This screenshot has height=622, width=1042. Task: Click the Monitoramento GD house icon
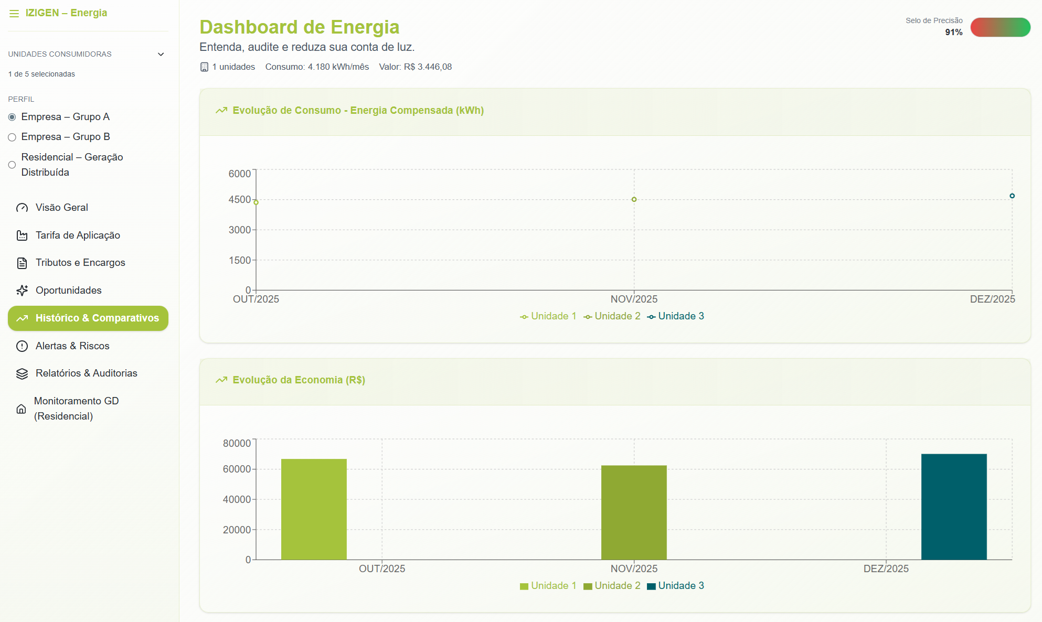point(21,409)
